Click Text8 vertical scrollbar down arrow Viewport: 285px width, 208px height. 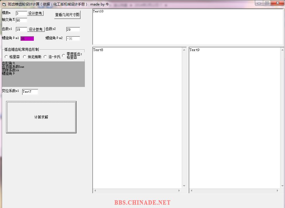pos(184,186)
